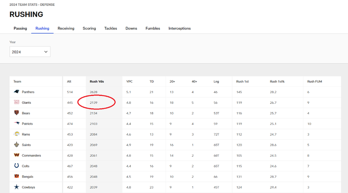Image resolution: width=348 pixels, height=193 pixels.
Task: Open the Interceptions tab
Action: pos(180,28)
